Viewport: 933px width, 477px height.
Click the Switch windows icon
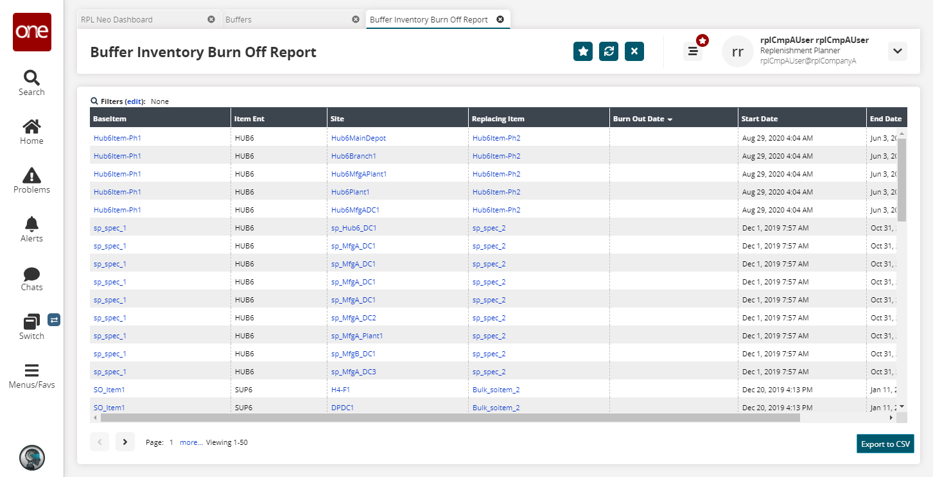[31, 325]
